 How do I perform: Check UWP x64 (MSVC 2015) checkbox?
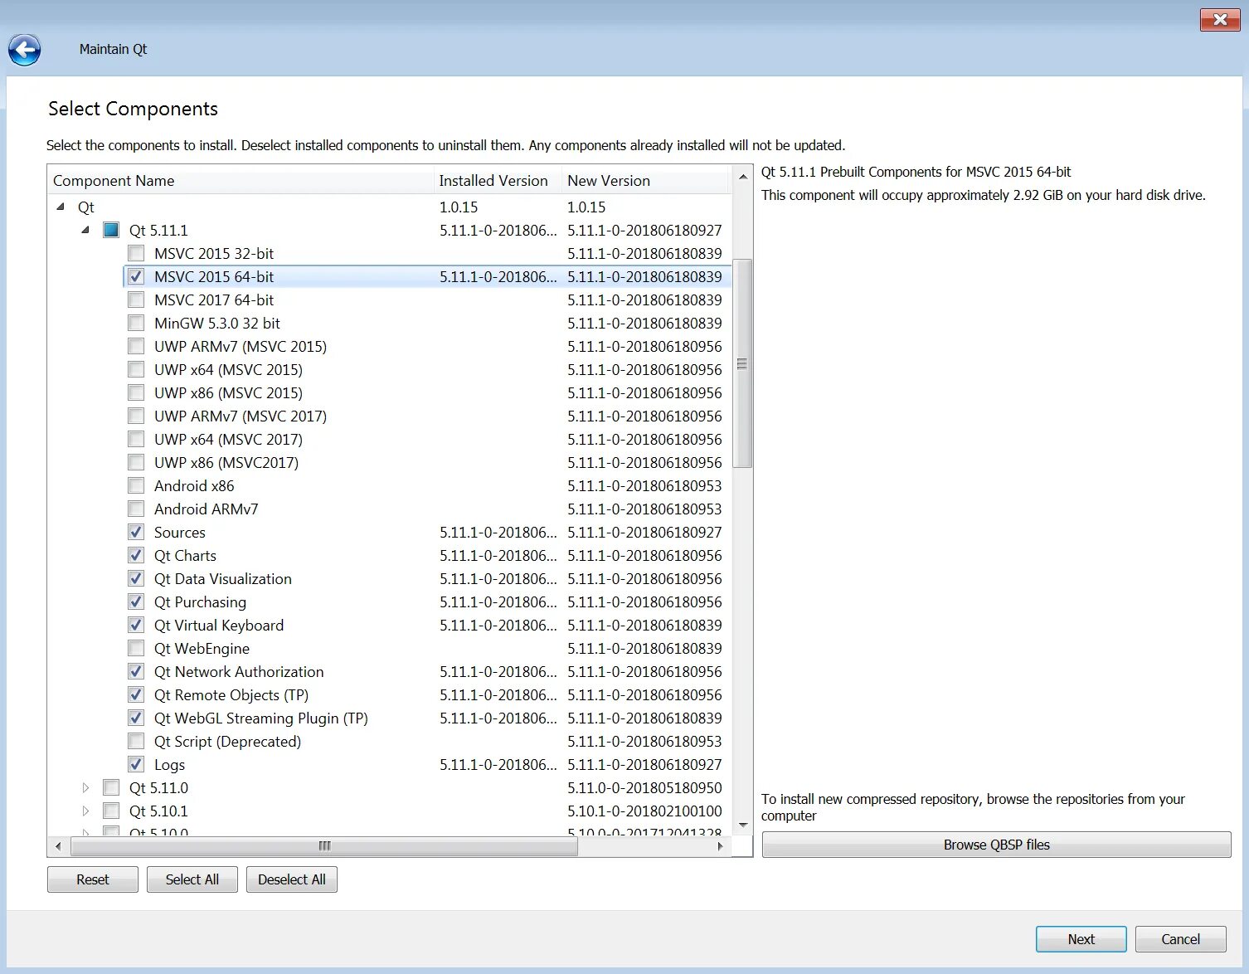[x=136, y=369]
